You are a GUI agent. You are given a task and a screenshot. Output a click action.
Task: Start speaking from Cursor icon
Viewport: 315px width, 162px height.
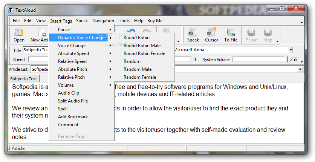211,32
